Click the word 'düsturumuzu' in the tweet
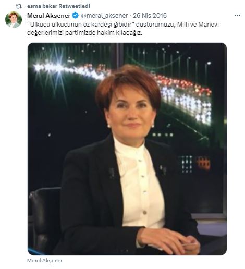 155,25
